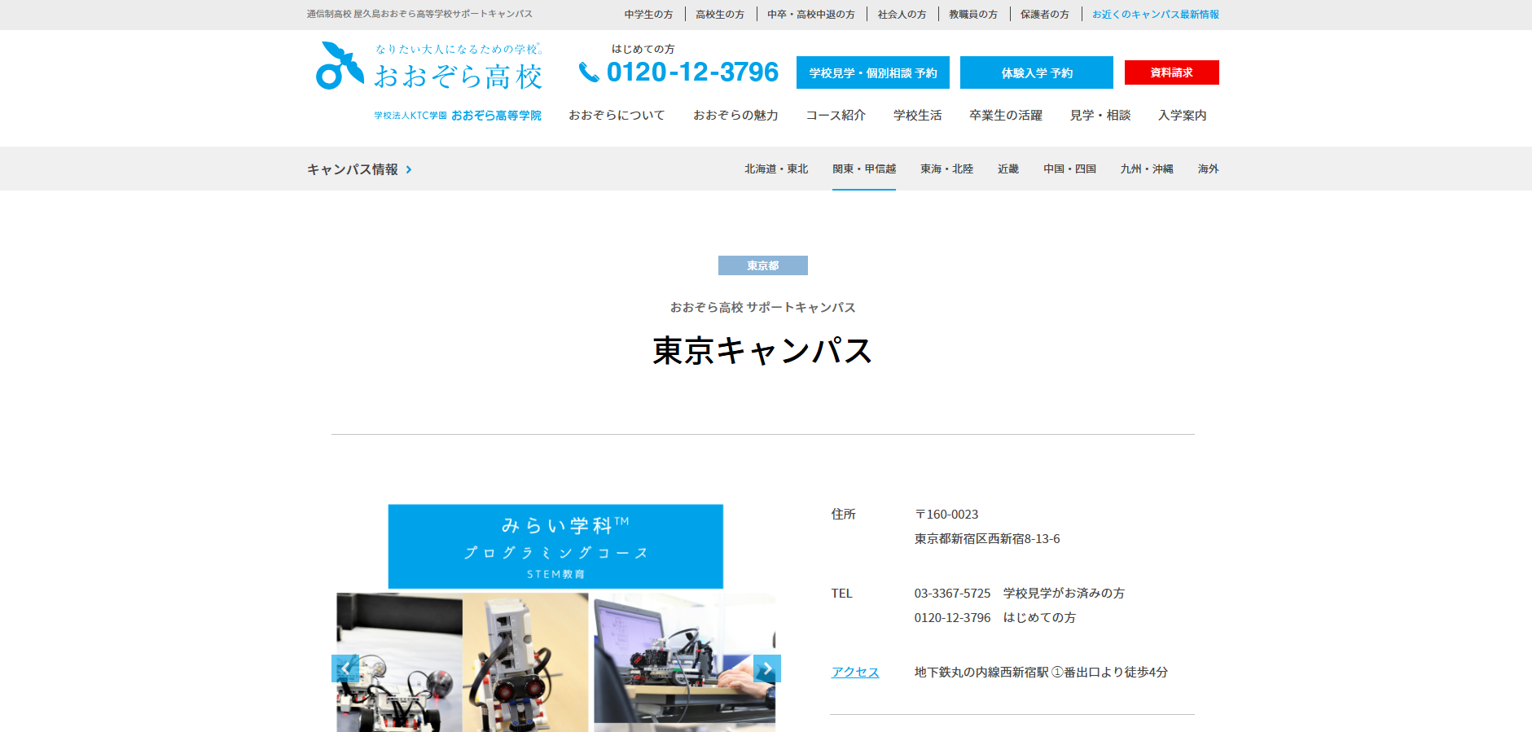Open 社会人の方 link

click(x=902, y=14)
